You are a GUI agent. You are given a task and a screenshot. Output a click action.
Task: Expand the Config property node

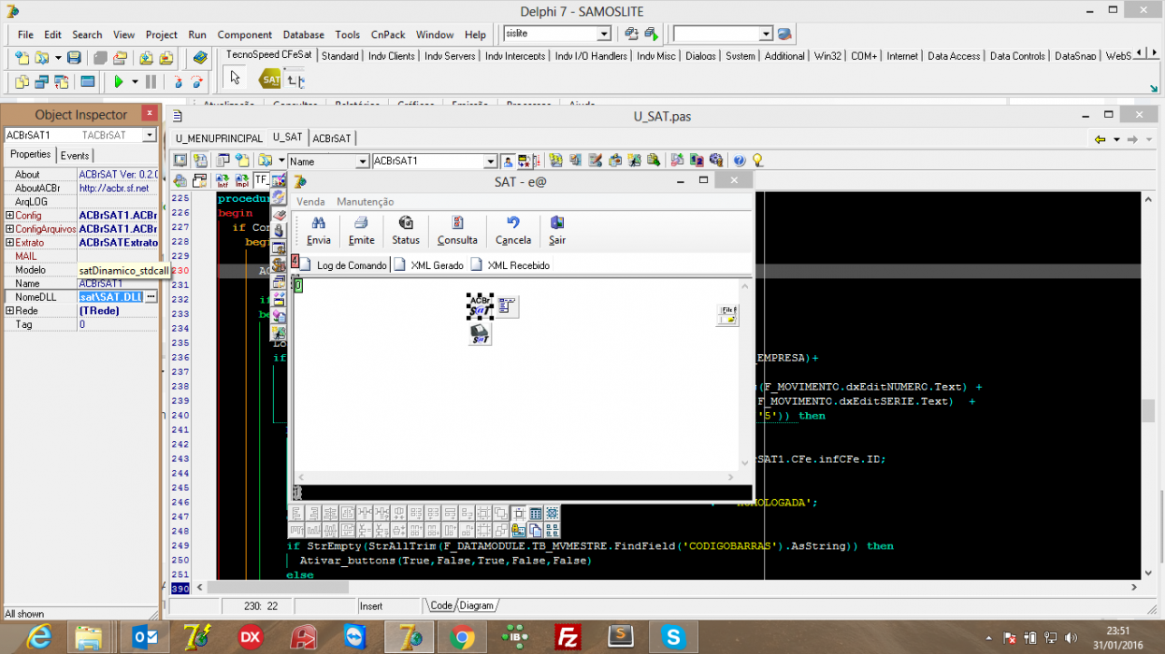coord(9,216)
